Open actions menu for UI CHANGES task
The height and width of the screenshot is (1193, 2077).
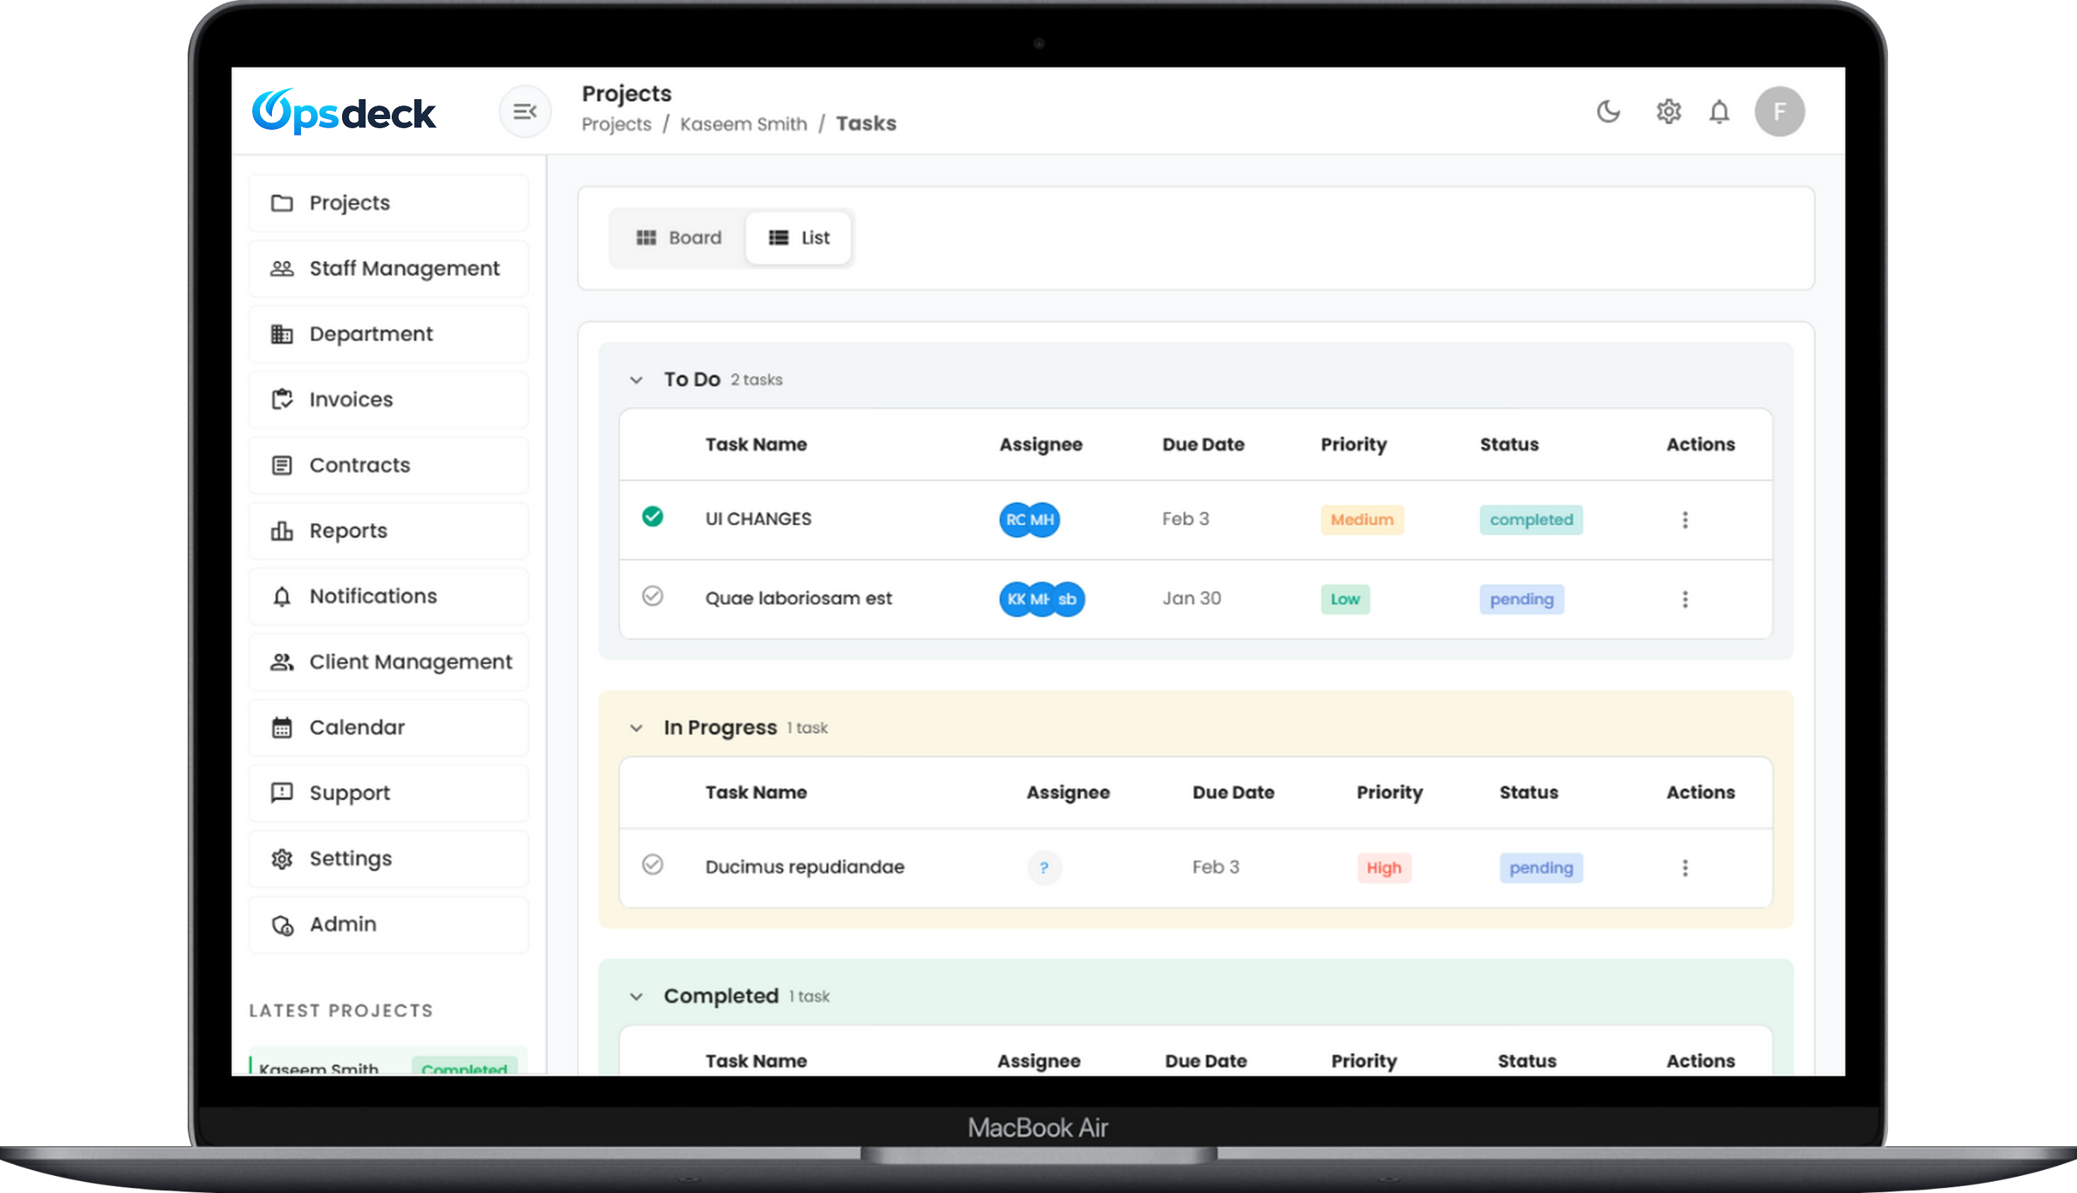[1685, 519]
